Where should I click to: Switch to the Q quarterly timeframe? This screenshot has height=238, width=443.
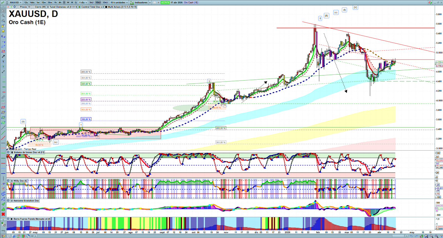click(x=76, y=2)
